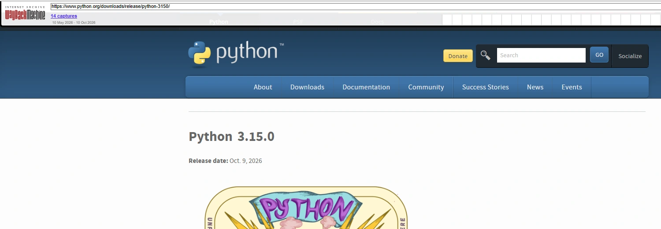The image size is (661, 229).
Task: Click the Wayback capture timeline graph
Action: [x=551, y=20]
